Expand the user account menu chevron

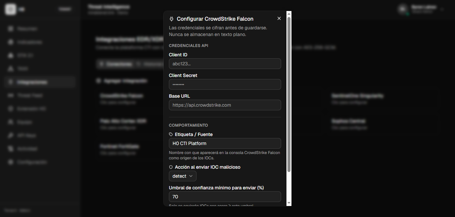coord(442,9)
